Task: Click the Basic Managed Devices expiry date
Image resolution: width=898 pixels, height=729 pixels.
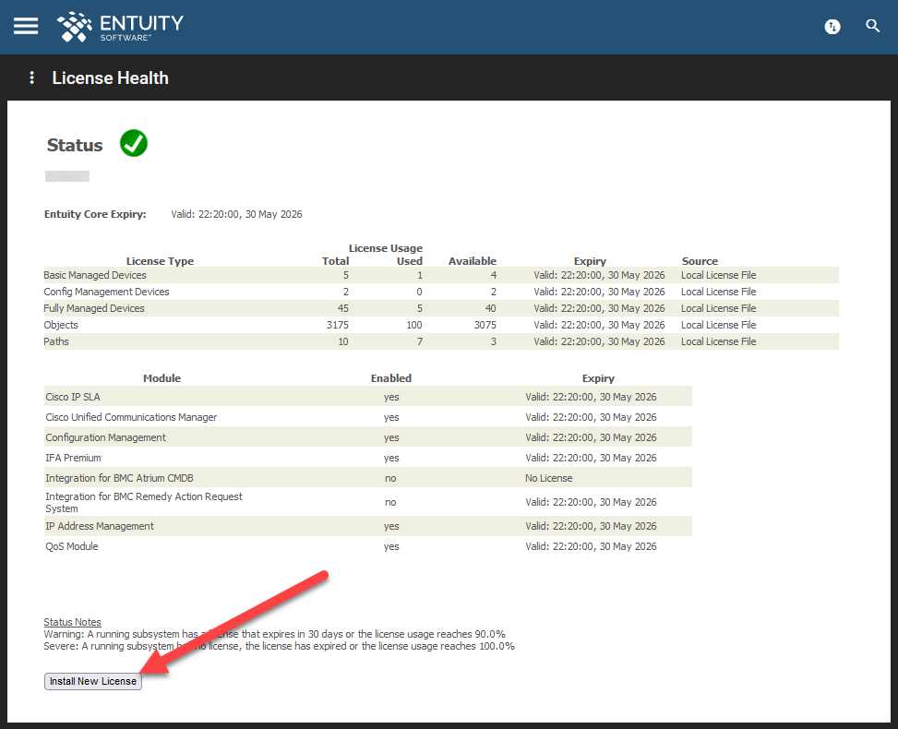Action: (599, 275)
